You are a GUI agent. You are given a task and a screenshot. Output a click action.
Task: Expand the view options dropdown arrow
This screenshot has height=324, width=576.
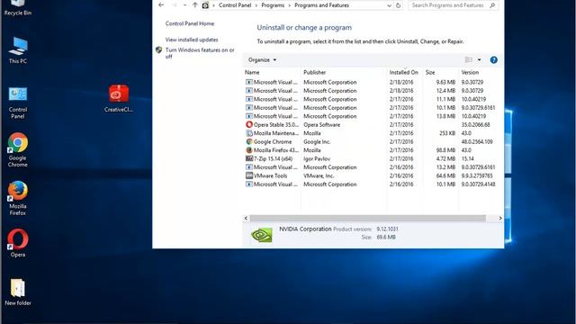click(x=479, y=60)
